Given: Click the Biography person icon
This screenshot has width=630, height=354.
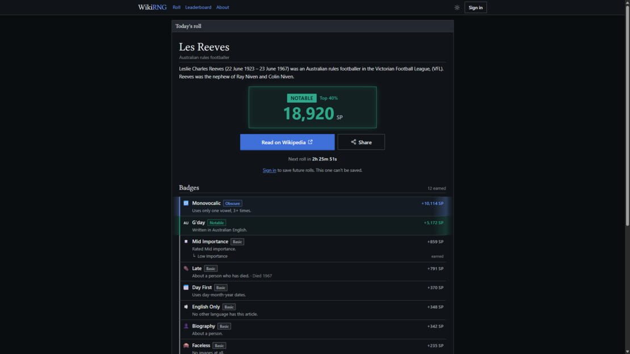Looking at the screenshot, I should 186,326.
